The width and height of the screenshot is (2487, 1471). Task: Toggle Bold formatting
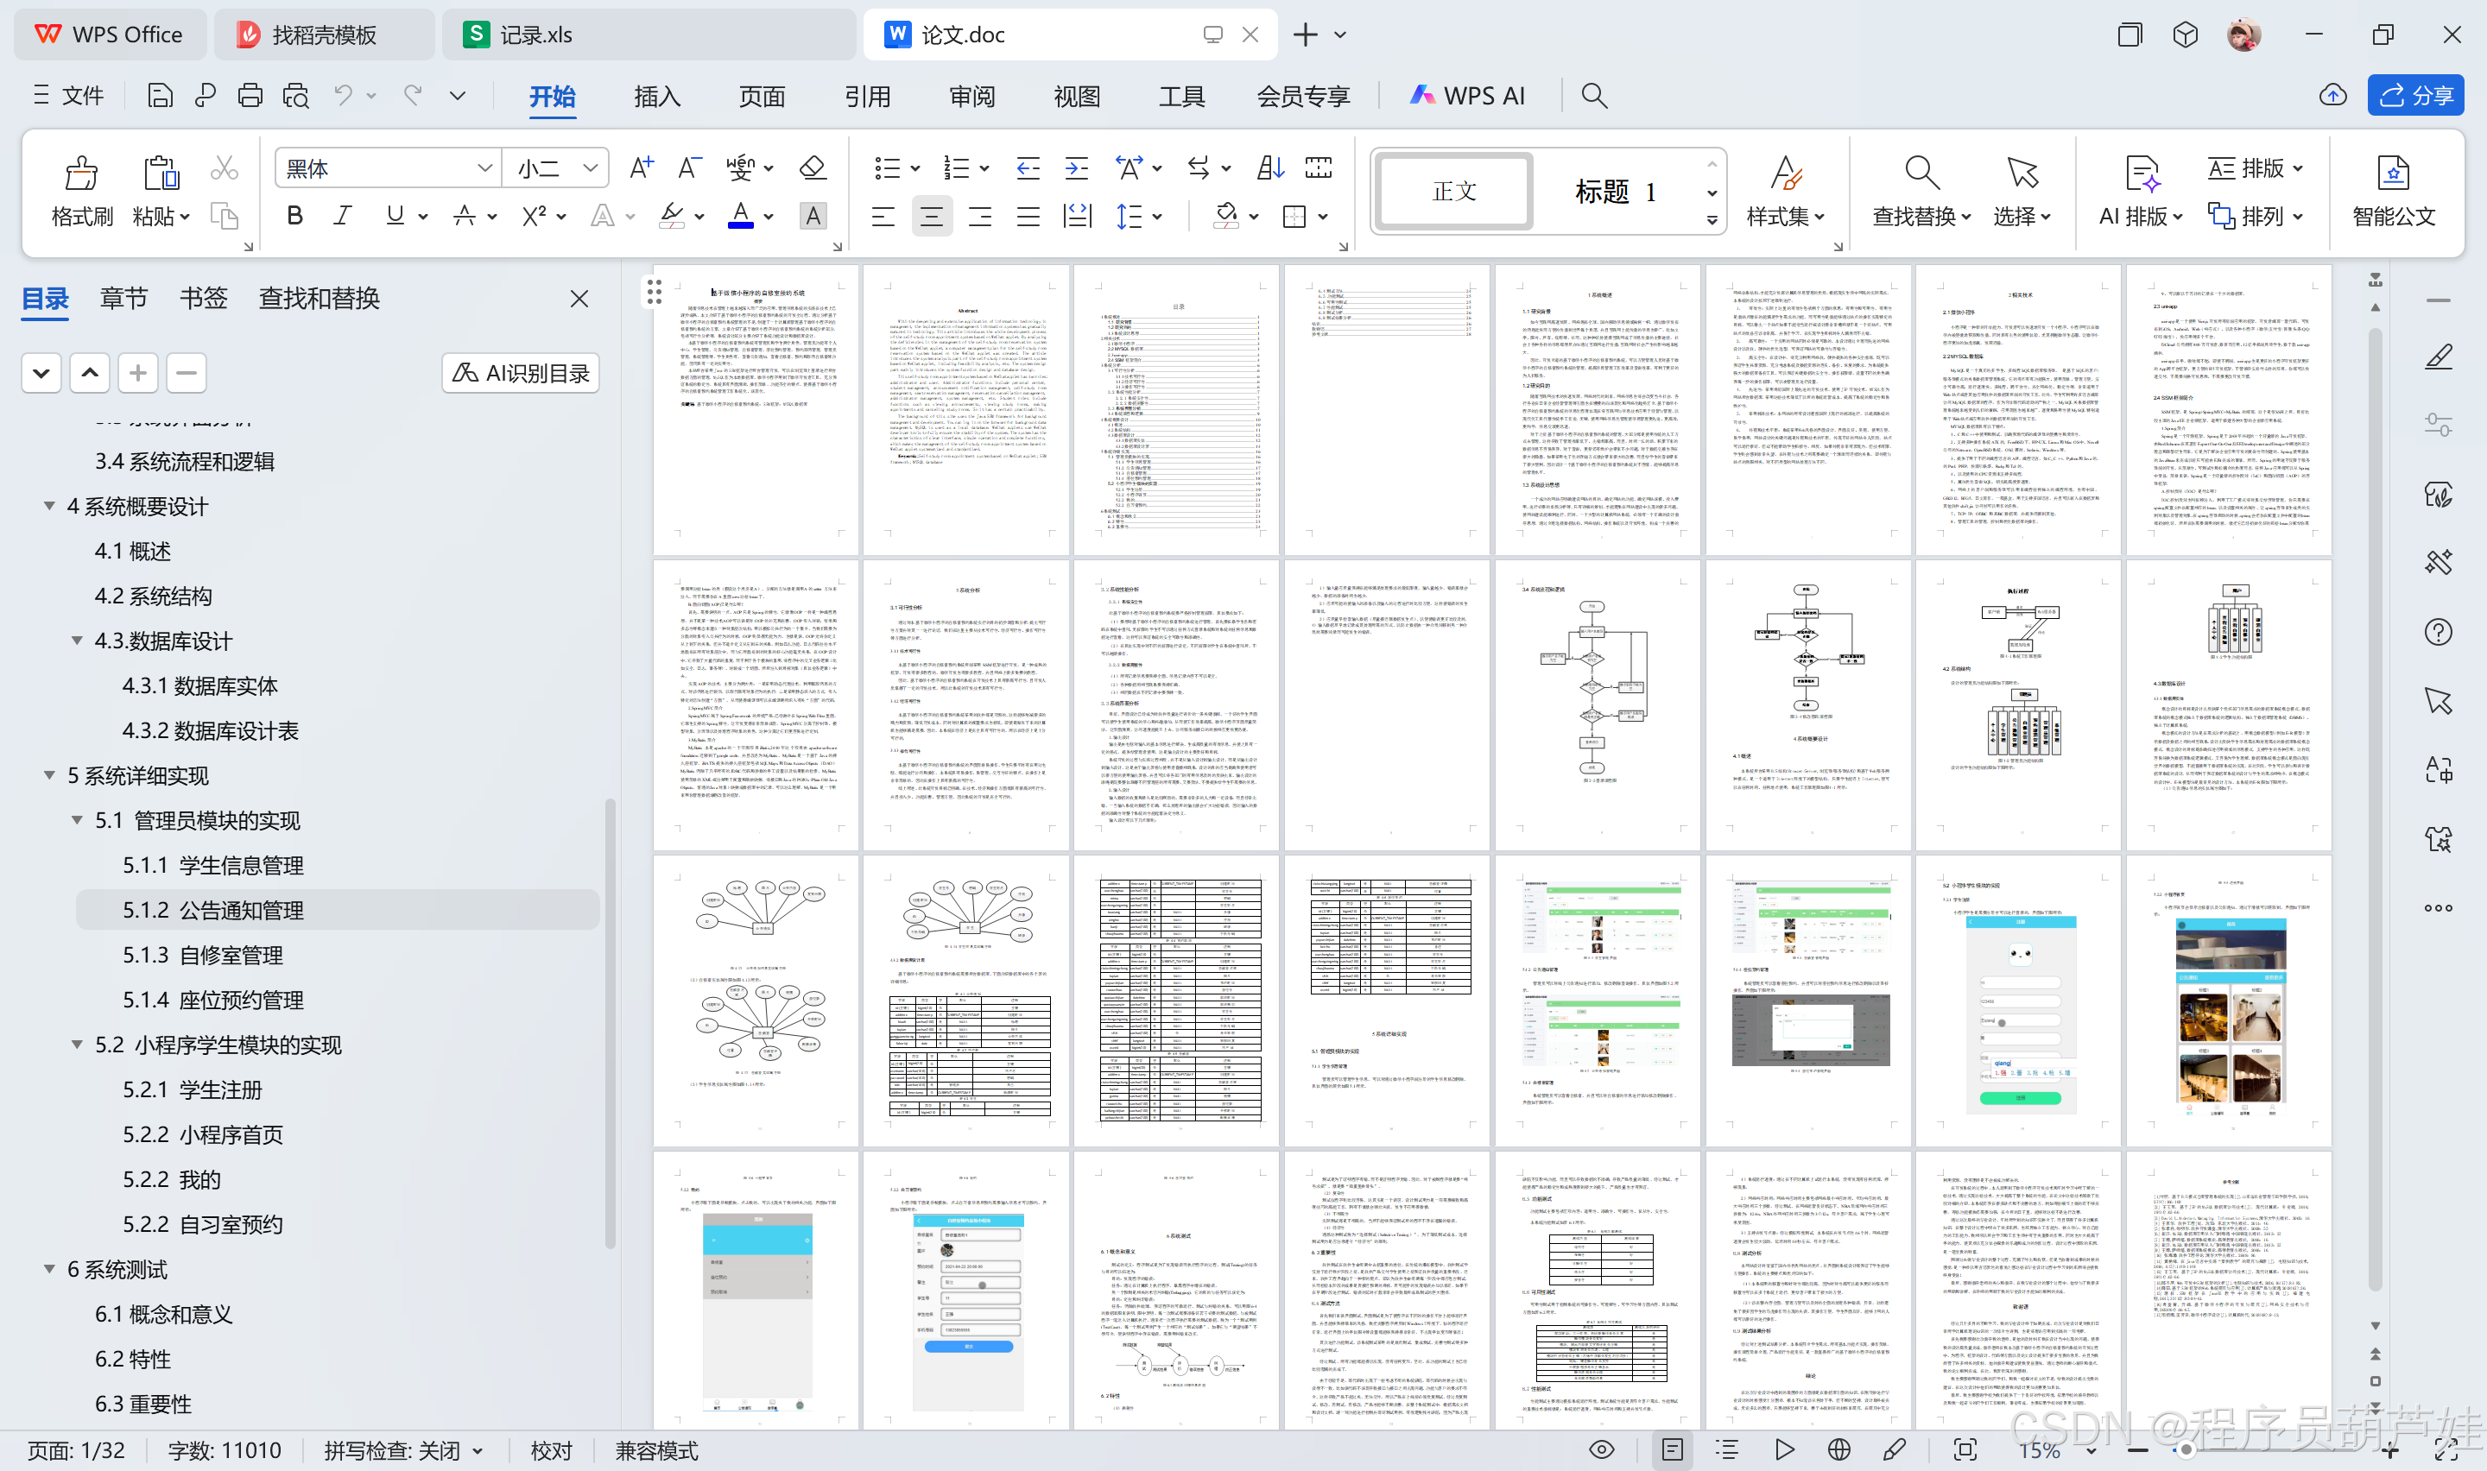coord(294,216)
